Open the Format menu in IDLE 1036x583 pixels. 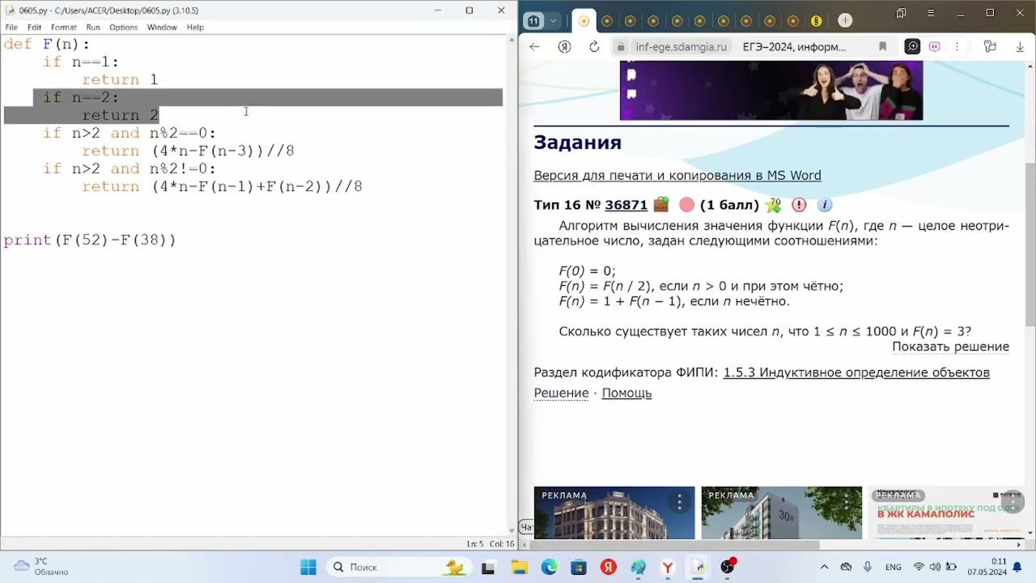pyautogui.click(x=63, y=27)
